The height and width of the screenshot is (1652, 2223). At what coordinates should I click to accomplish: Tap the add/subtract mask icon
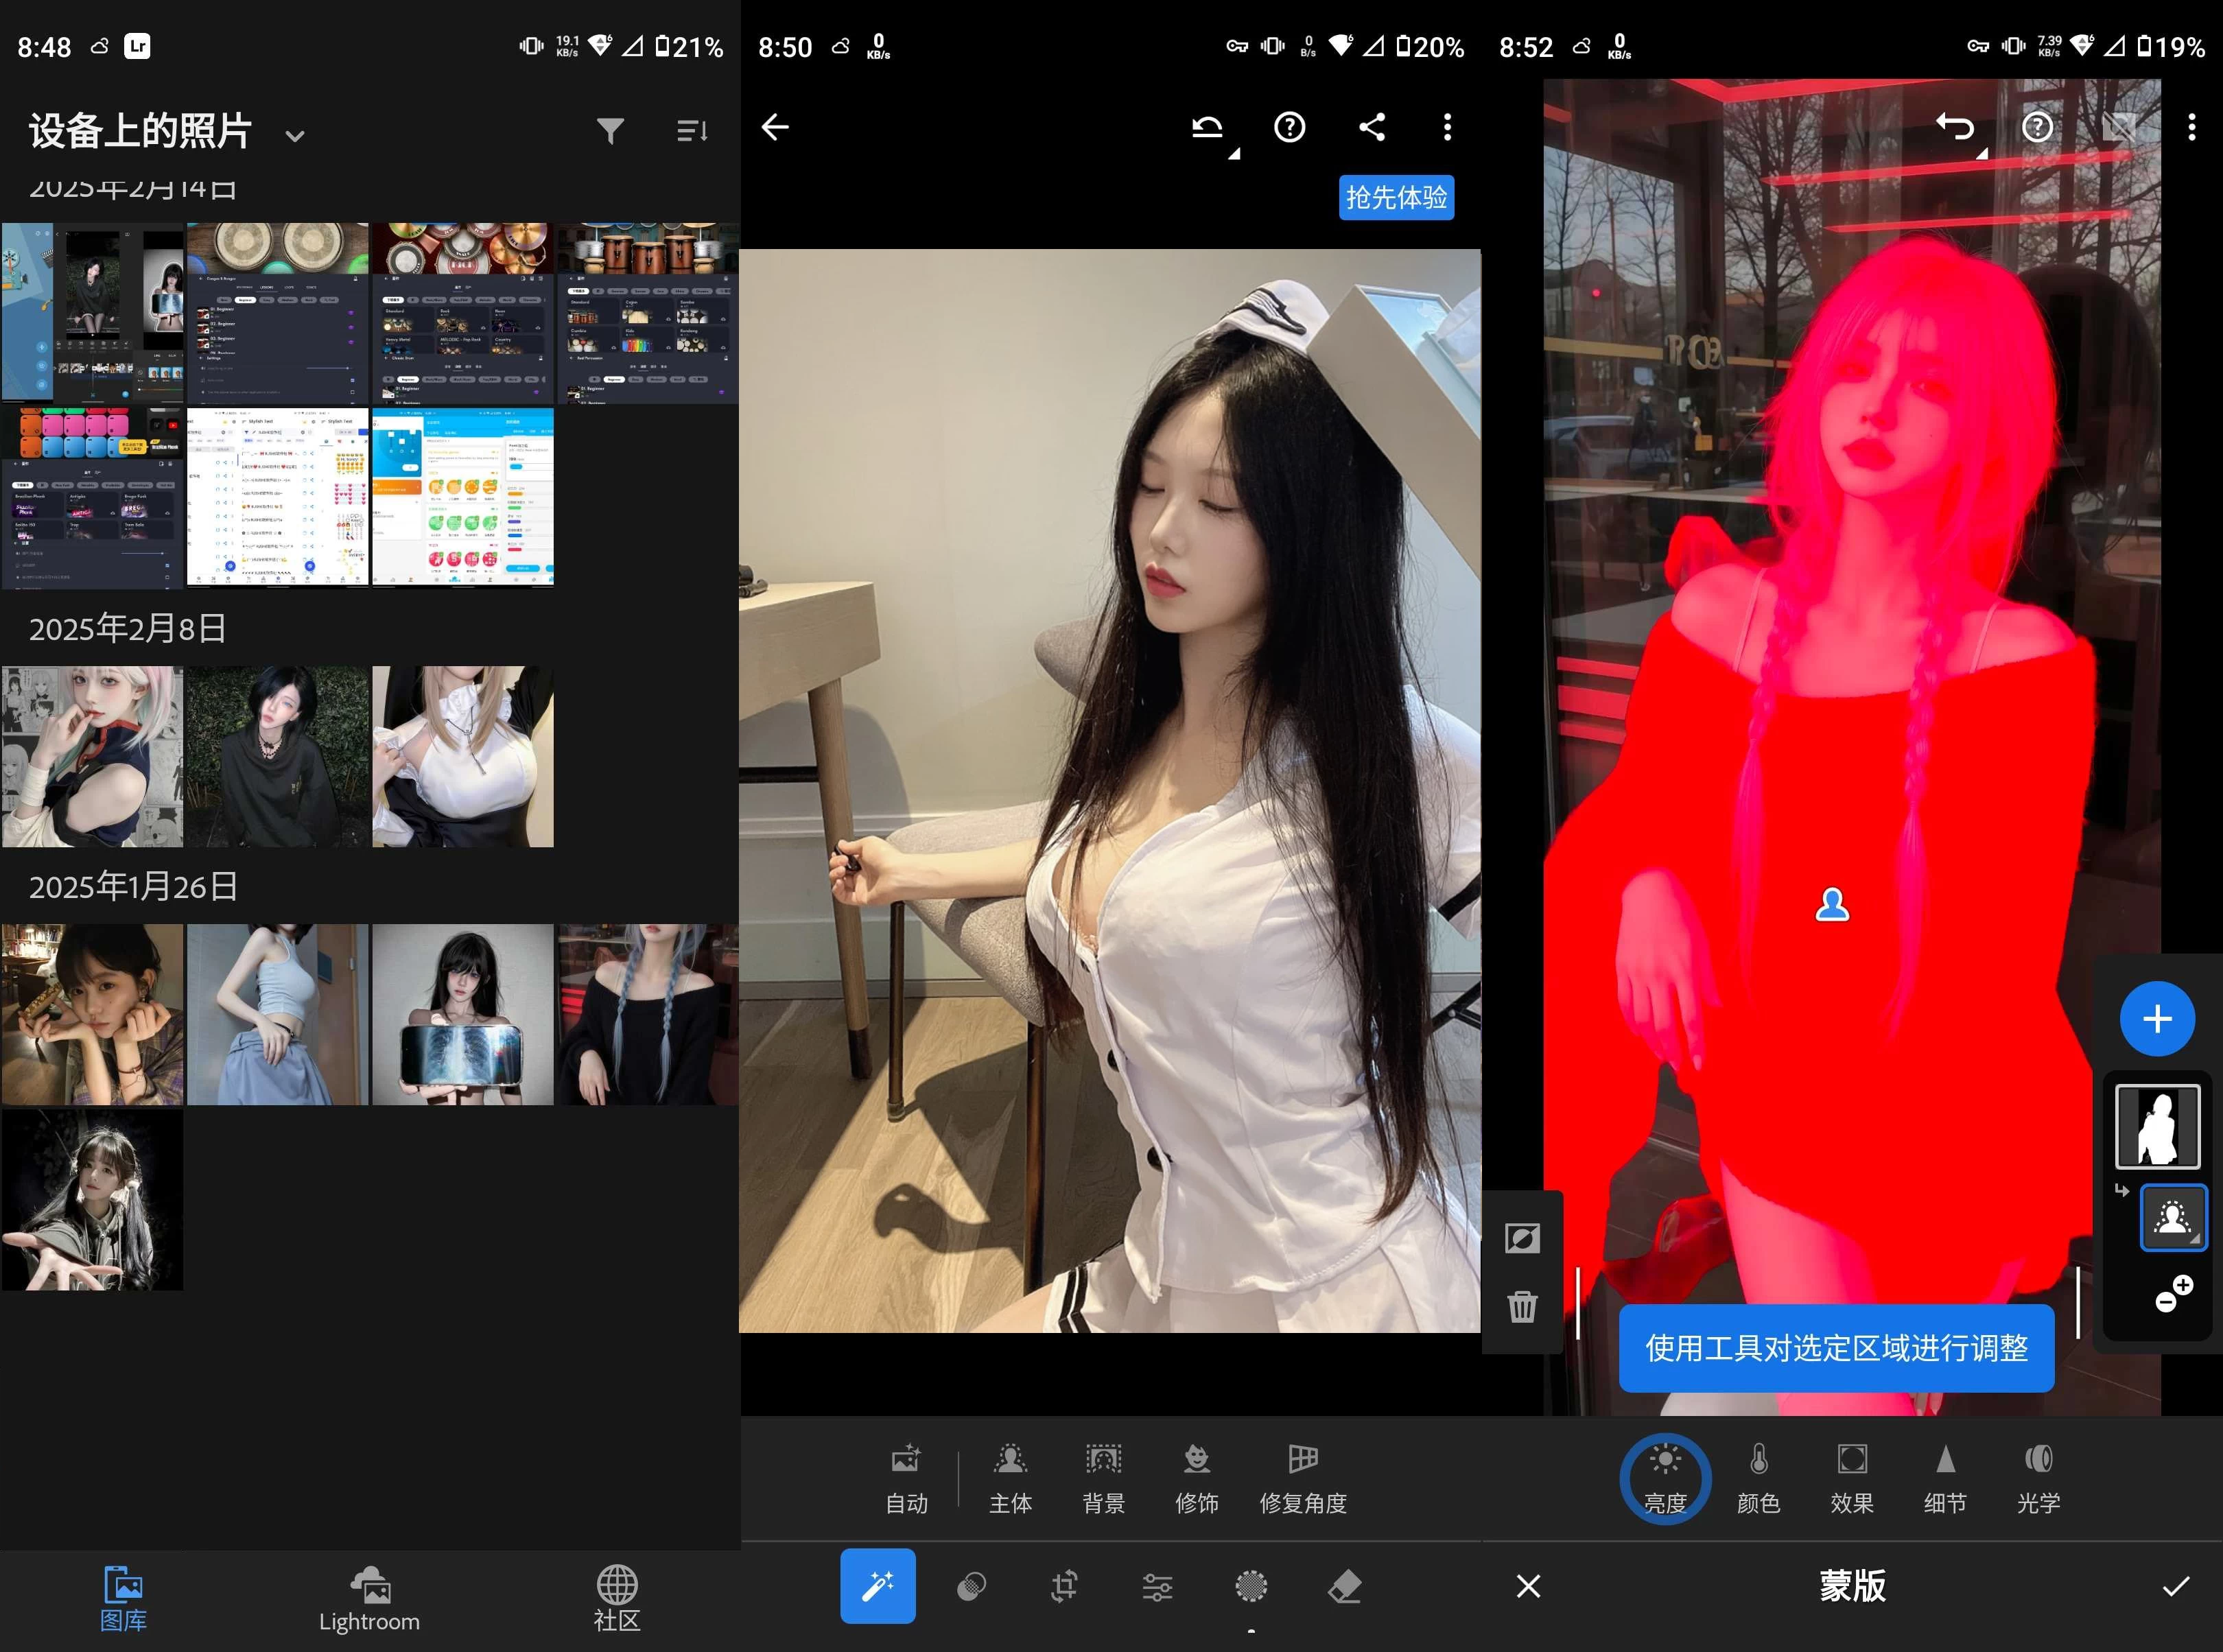coord(2173,1293)
